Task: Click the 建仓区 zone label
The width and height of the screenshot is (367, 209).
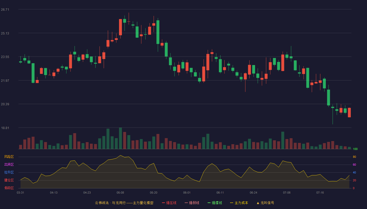Action: tap(9, 180)
